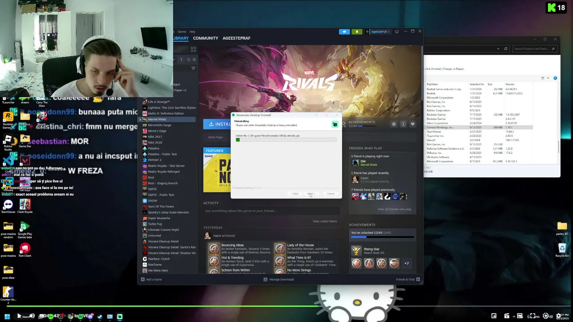The image size is (573, 322).
Task: Open the pentru BD desktop folder
Action: tap(562, 228)
